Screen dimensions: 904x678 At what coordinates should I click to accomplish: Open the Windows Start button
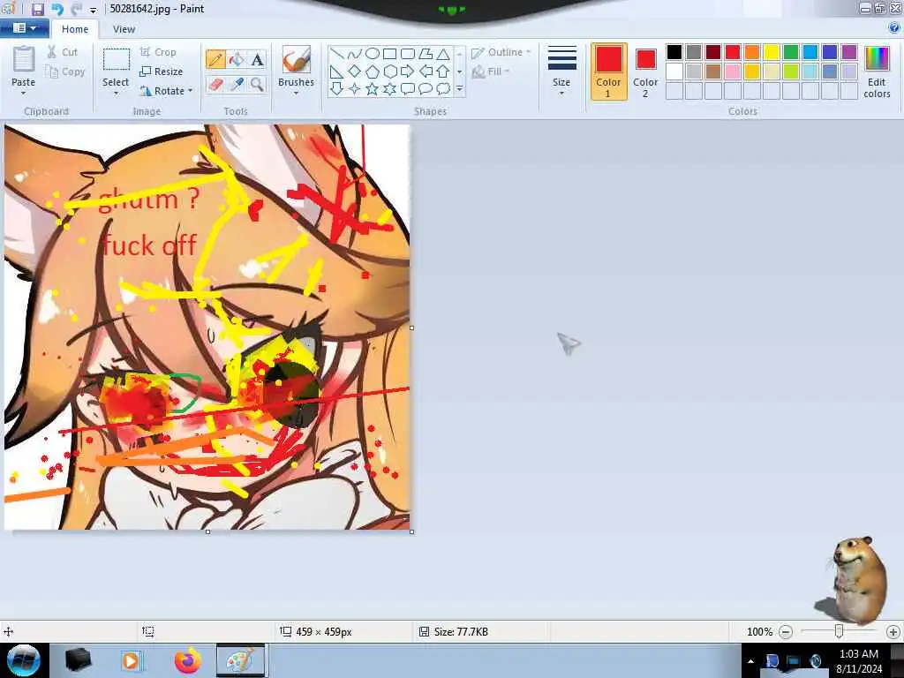(24, 660)
